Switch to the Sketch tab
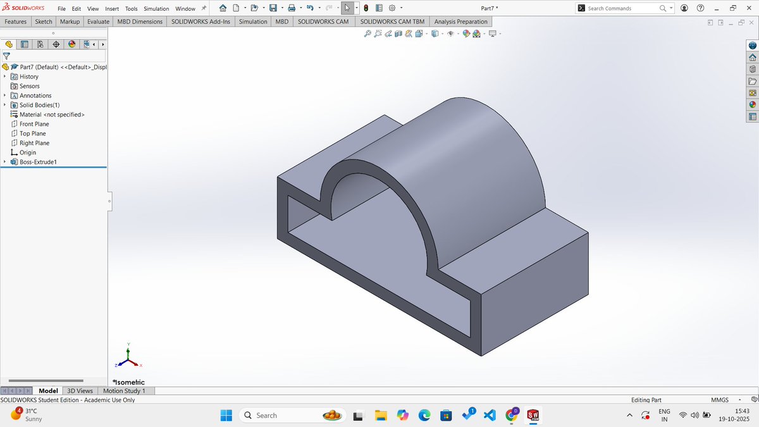This screenshot has width=759, height=427. [44, 22]
